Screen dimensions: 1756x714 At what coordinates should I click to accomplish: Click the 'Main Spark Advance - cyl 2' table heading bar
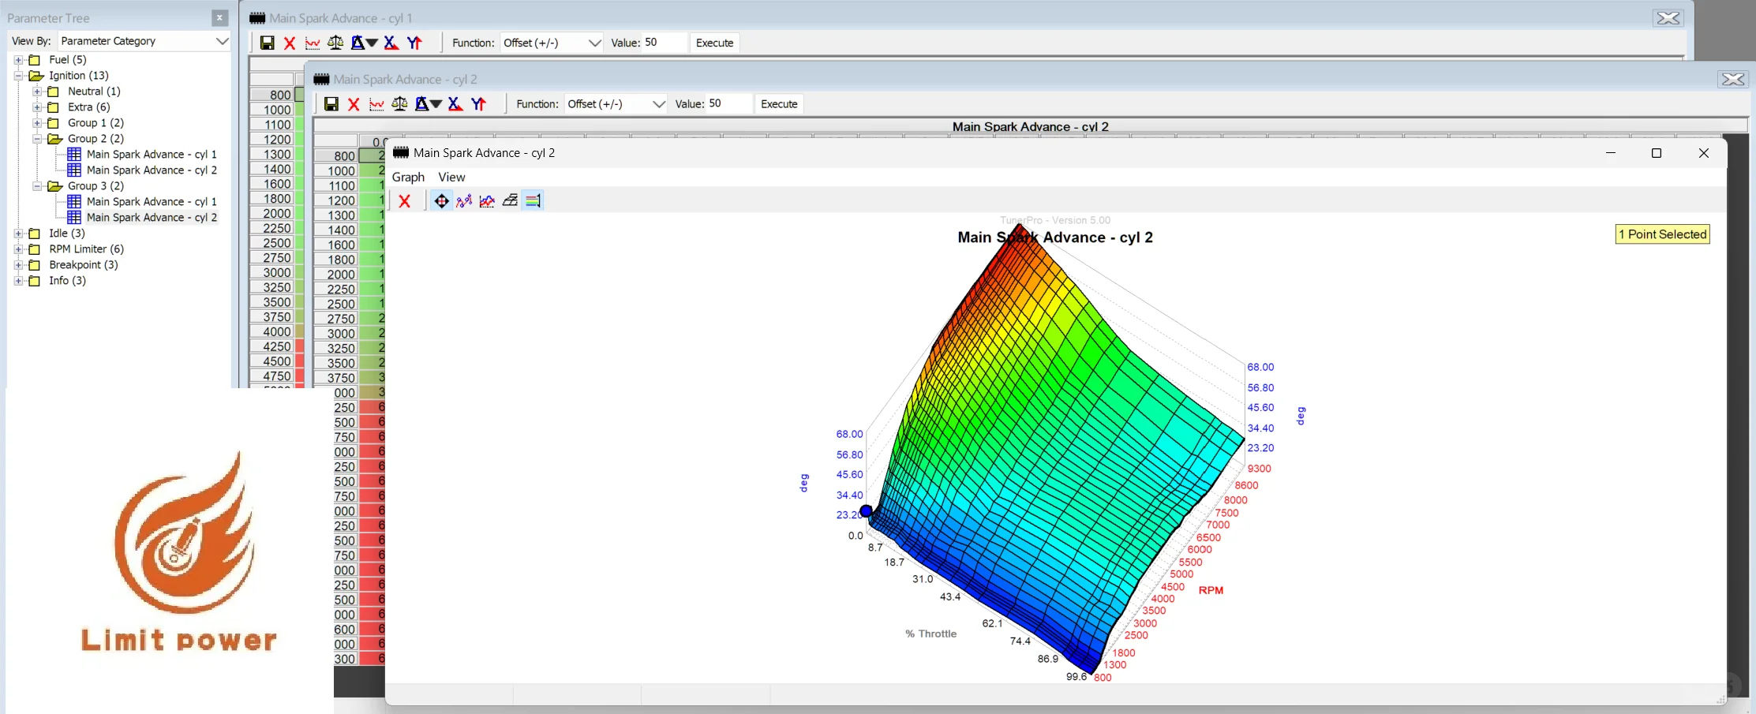[1030, 126]
